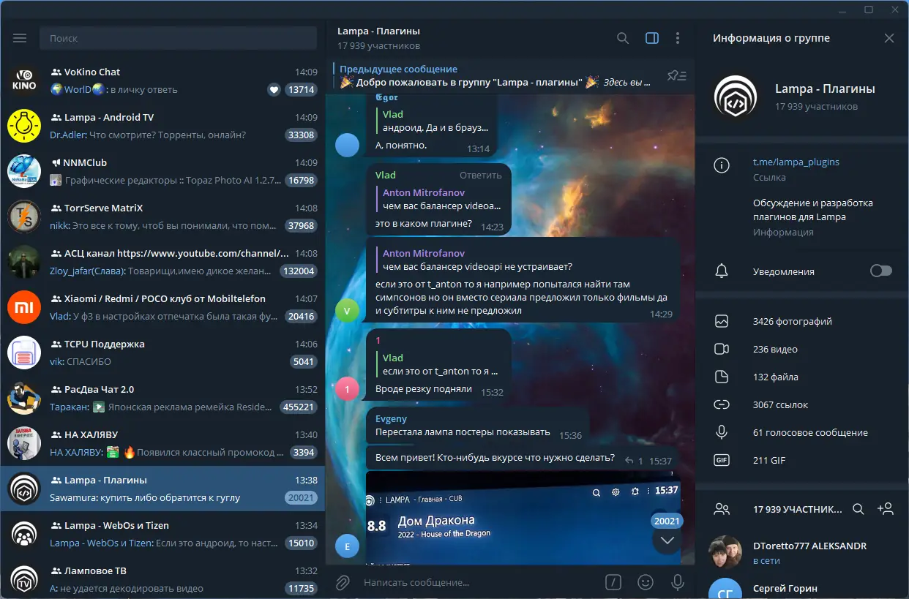
Task: Toggle the Уведомления switch
Action: point(881,271)
